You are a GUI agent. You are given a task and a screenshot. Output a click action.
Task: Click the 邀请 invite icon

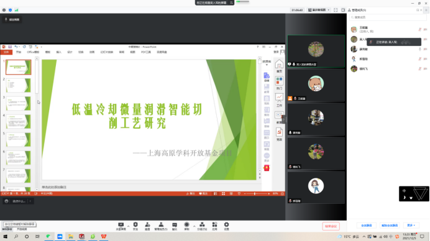point(147,226)
